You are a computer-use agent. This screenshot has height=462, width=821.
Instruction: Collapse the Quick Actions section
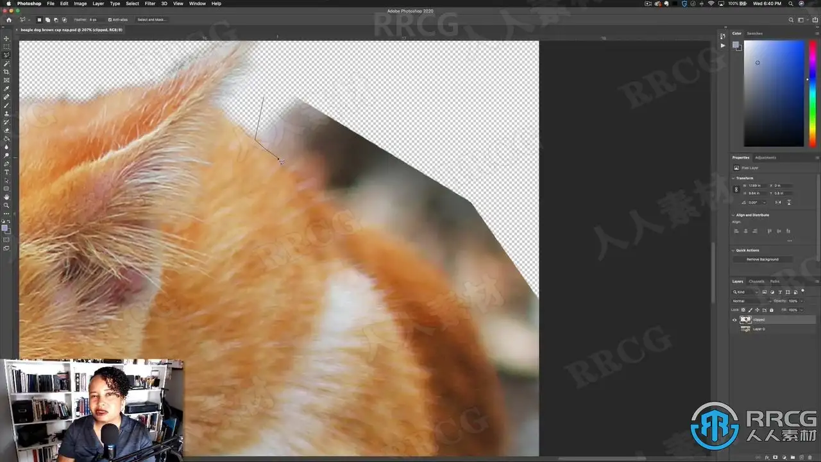coord(734,250)
